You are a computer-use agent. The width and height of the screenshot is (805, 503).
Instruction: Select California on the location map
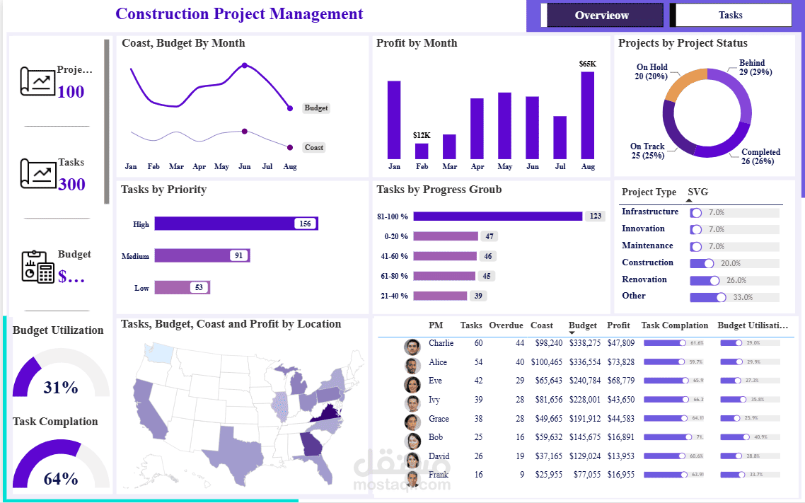[x=149, y=408]
